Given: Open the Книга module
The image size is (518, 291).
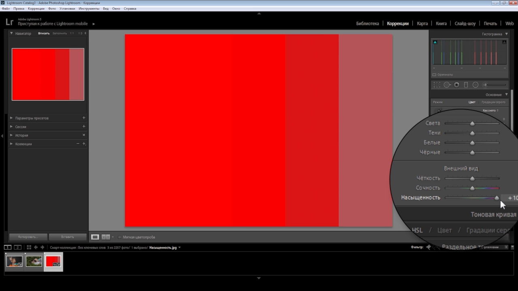Looking at the screenshot, I should point(441,23).
